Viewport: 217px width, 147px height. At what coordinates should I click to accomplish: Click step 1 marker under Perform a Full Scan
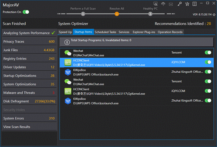[x=83, y=14]
